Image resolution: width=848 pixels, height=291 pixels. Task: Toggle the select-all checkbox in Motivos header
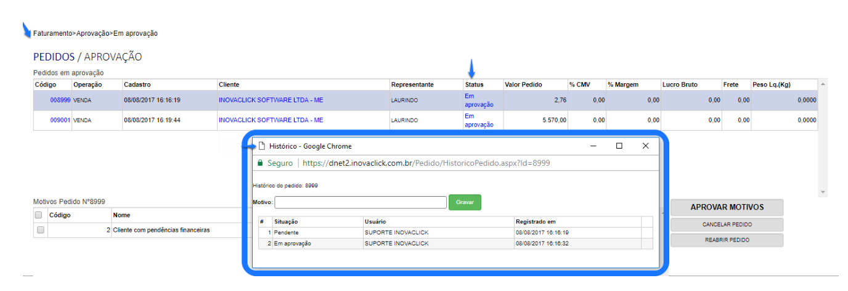[39, 215]
